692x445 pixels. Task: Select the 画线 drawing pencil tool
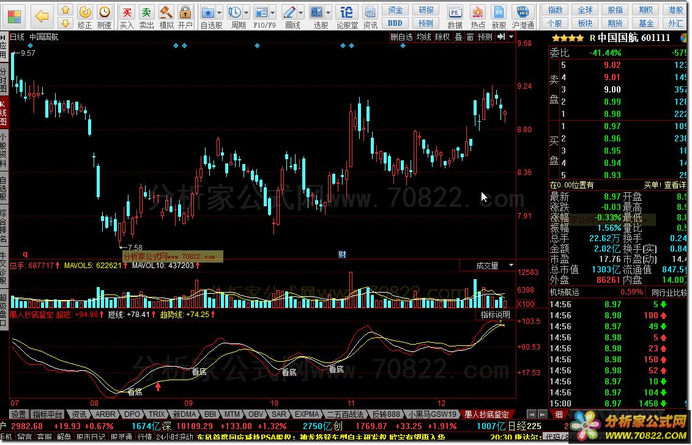tap(289, 12)
